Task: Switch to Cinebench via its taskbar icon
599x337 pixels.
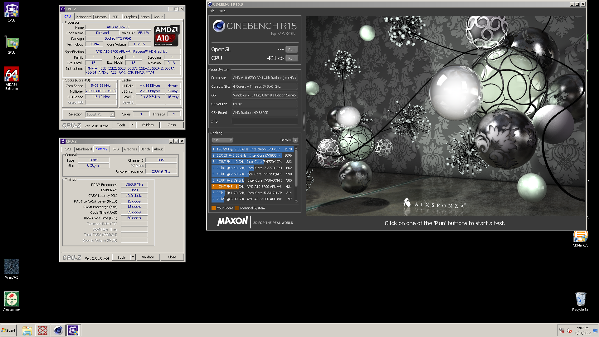Action: tap(58, 330)
